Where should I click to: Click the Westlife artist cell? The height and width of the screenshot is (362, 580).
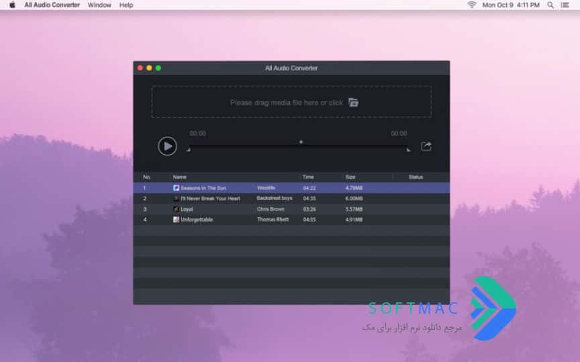pyautogui.click(x=266, y=188)
